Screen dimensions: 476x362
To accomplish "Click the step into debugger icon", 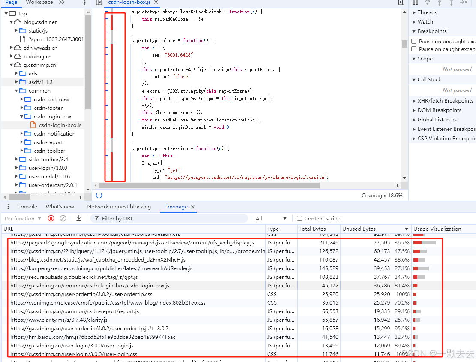I will (440, 3).
